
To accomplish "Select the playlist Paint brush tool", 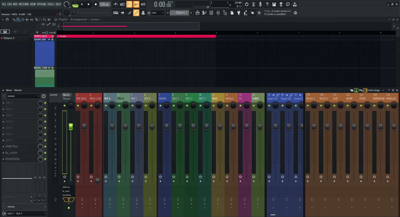I will [x=18, y=19].
